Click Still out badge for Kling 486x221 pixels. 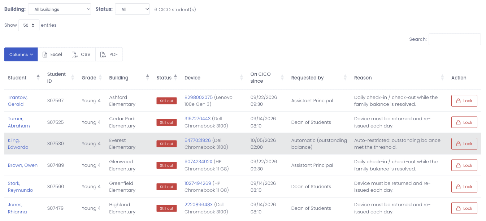tap(166, 144)
